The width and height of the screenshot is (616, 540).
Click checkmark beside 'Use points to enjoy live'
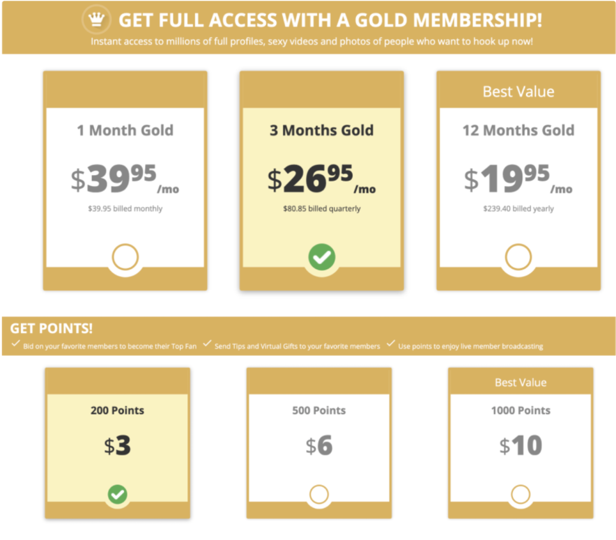tap(391, 344)
